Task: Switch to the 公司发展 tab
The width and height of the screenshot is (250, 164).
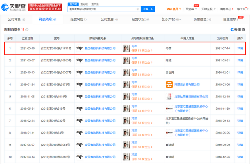Action: click(110, 19)
